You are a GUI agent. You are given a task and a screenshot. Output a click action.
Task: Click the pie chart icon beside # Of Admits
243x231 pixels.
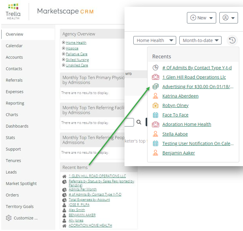[x=155, y=68]
